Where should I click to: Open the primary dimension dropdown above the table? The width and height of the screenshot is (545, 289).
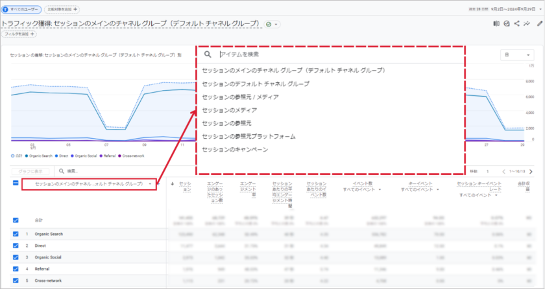tap(88, 185)
